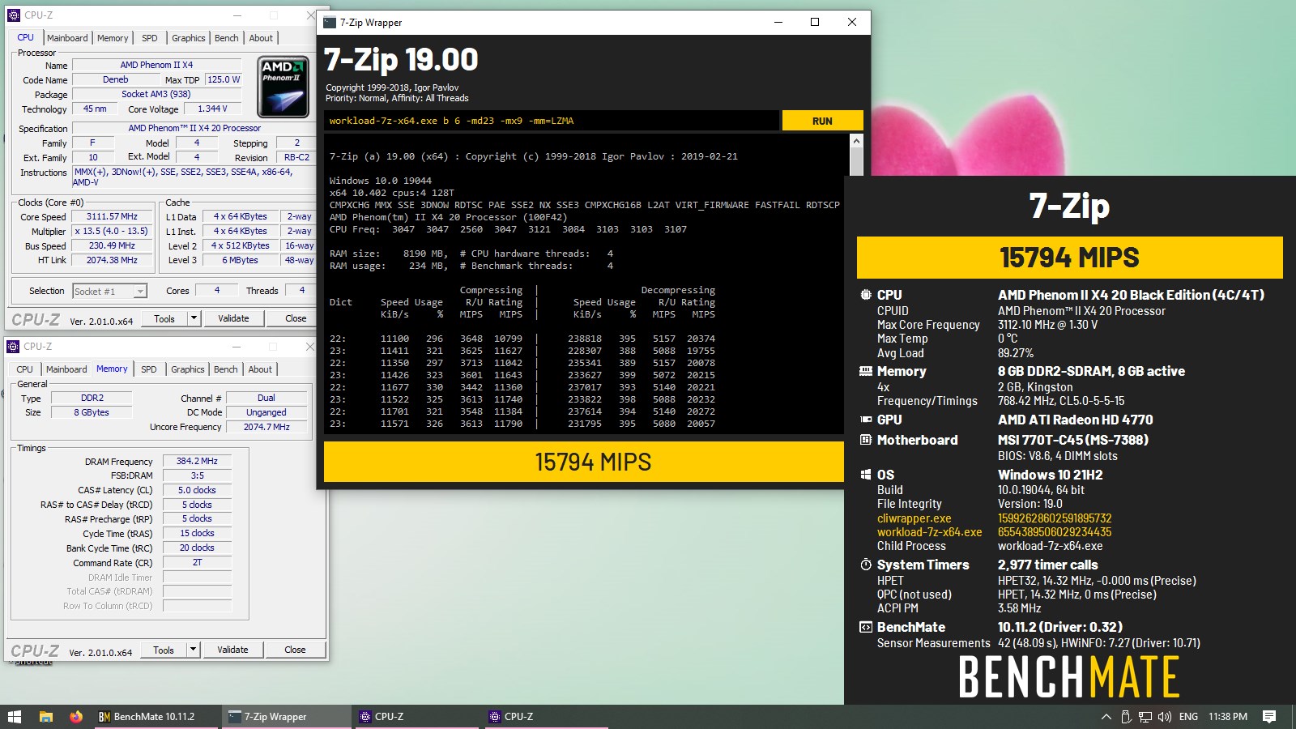Click Validate in top CPU-Z window
1296x729 pixels.
point(233,318)
